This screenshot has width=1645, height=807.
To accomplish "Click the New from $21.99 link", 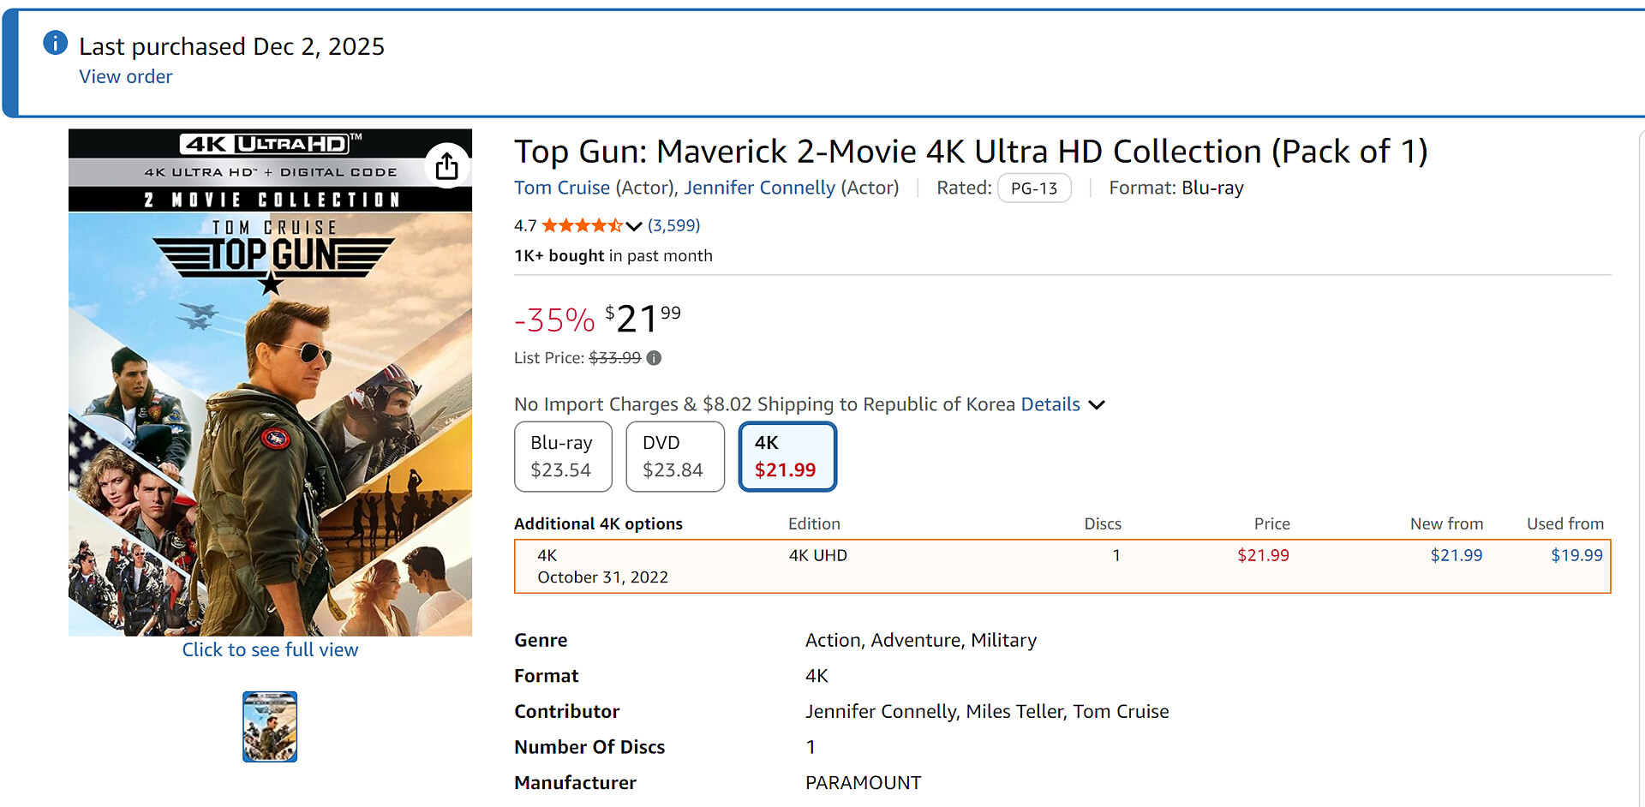I will (x=1456, y=555).
